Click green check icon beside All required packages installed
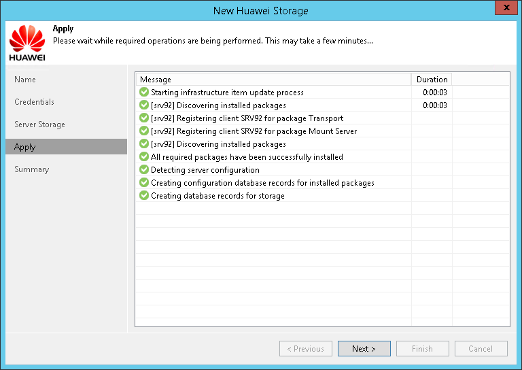This screenshot has width=522, height=370. click(144, 156)
